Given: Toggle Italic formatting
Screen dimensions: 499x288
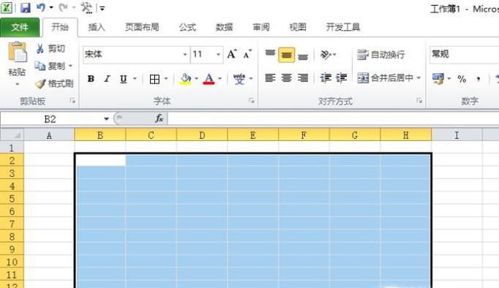Looking at the screenshot, I should tap(108, 78).
